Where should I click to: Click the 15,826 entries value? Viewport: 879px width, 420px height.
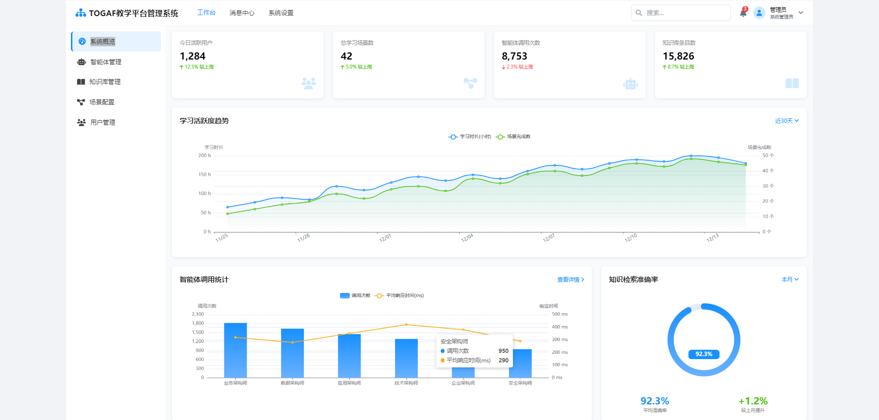coord(678,56)
